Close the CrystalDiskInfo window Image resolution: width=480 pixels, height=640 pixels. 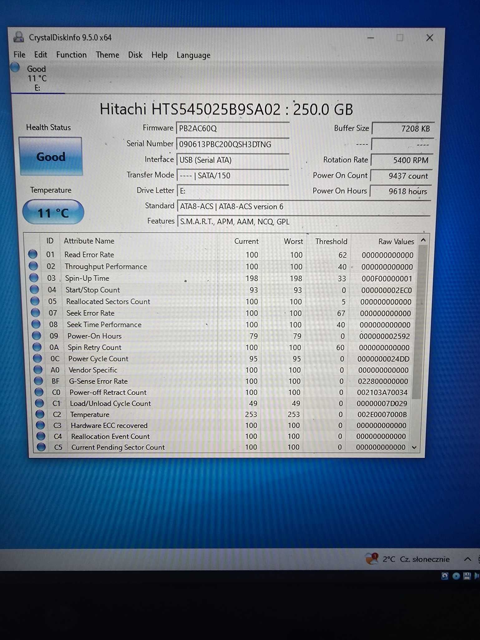429,38
